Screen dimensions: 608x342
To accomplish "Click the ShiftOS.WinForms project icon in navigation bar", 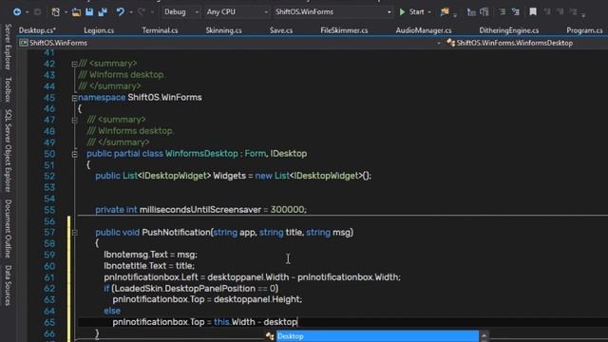I will click(23, 43).
